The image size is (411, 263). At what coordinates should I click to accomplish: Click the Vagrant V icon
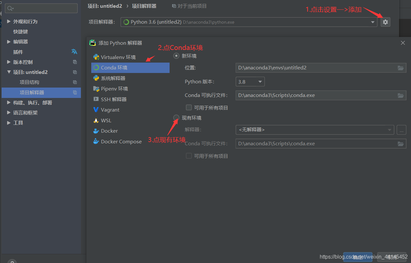[x=96, y=110]
